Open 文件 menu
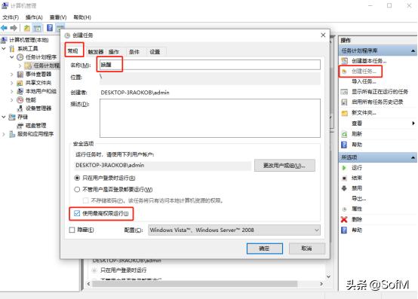418x299 pixels. pyautogui.click(x=11, y=17)
